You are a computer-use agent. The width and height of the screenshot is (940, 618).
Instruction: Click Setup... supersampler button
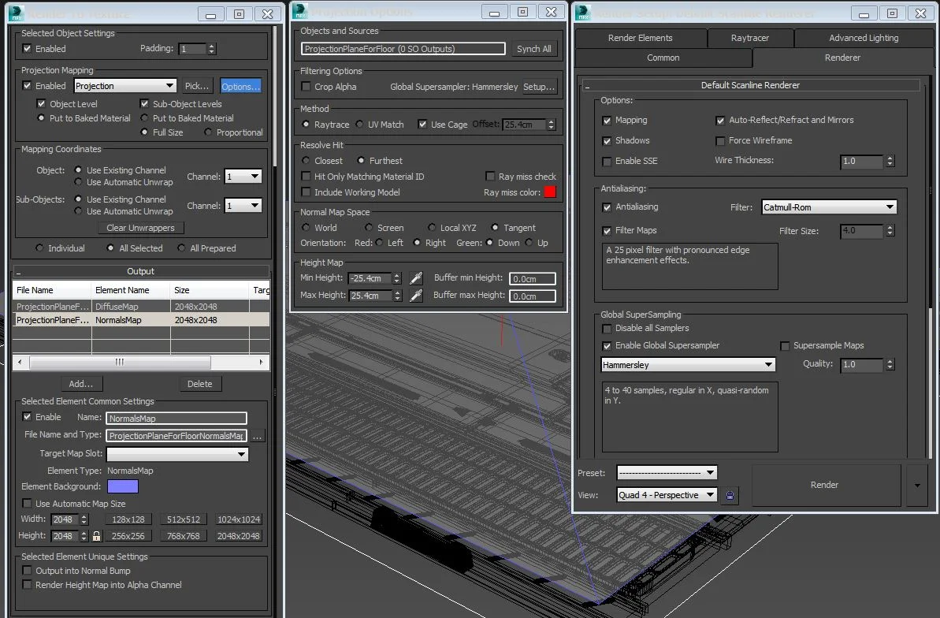pyautogui.click(x=539, y=87)
